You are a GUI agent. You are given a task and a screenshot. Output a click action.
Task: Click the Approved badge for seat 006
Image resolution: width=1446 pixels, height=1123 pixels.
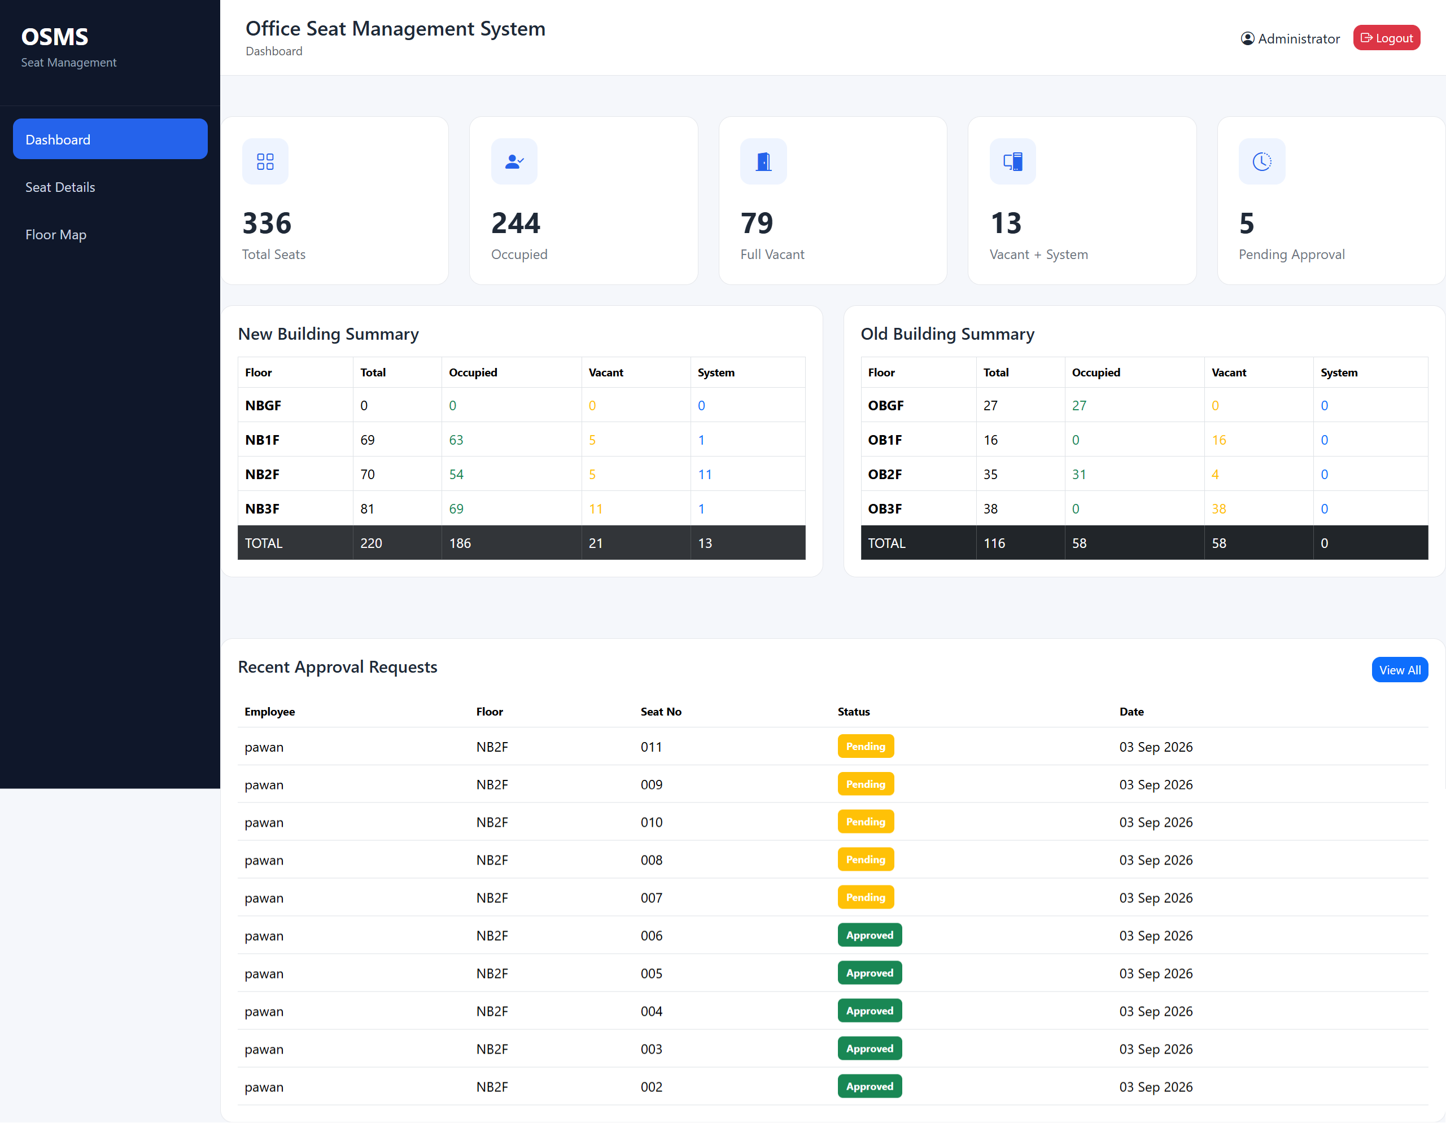coord(870,935)
